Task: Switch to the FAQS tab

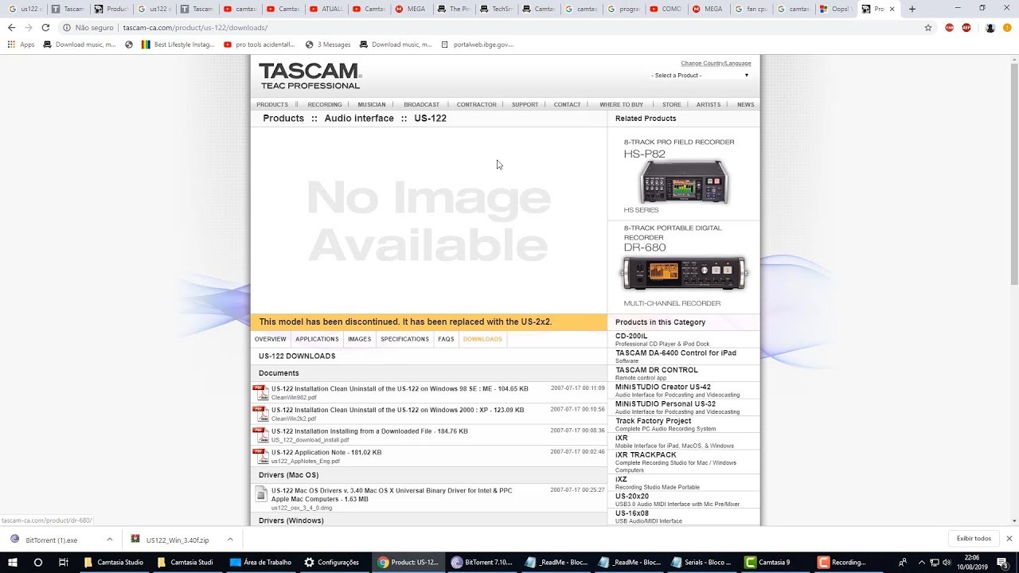Action: pos(446,339)
